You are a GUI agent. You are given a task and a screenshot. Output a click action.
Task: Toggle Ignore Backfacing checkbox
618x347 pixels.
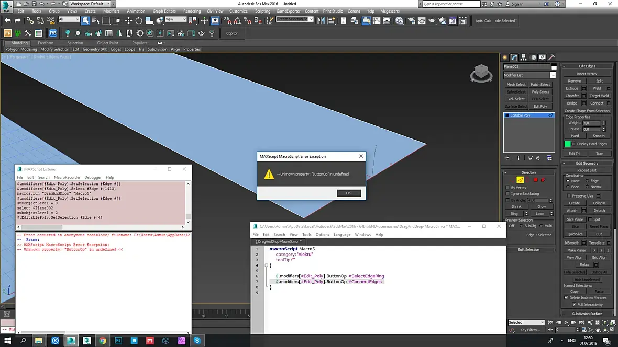click(507, 193)
